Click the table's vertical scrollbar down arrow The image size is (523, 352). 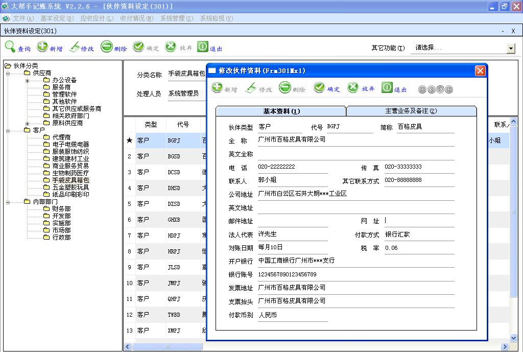(514, 338)
